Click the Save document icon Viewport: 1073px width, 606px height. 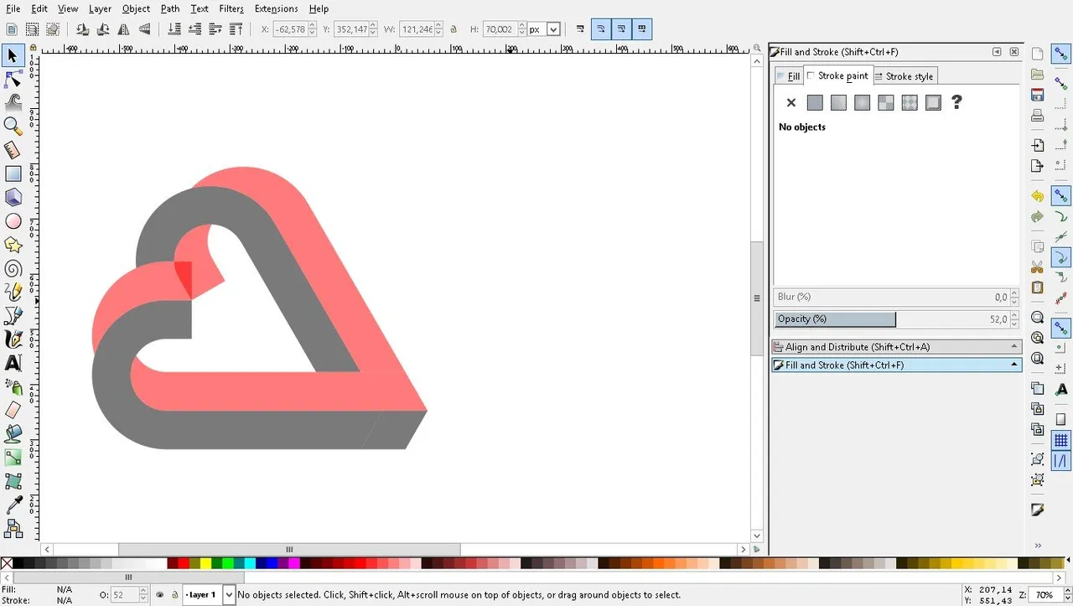(1038, 95)
